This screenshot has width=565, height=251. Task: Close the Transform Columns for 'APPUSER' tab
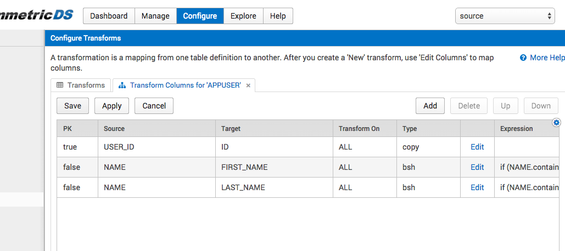[x=248, y=85]
